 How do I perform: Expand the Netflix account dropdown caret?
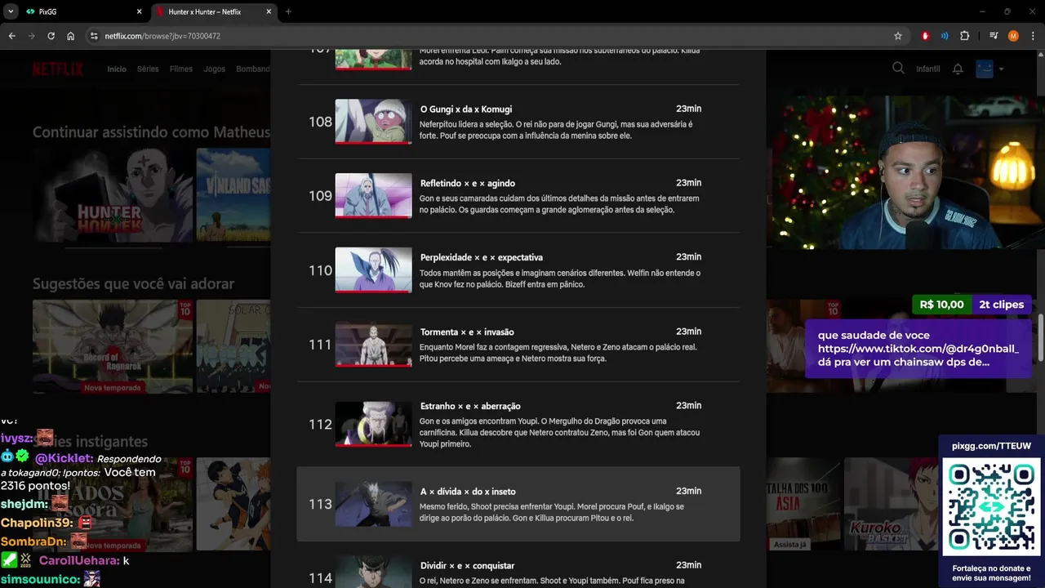coord(1002,69)
